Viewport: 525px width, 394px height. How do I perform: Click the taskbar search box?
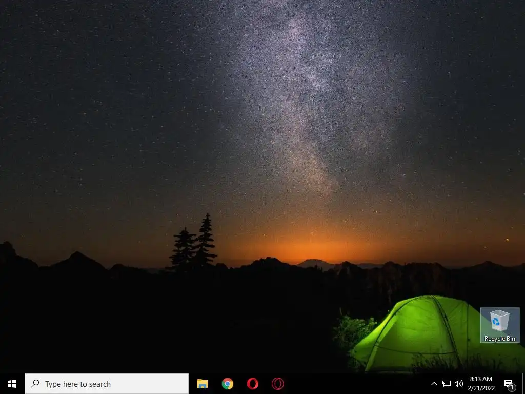[x=107, y=384]
